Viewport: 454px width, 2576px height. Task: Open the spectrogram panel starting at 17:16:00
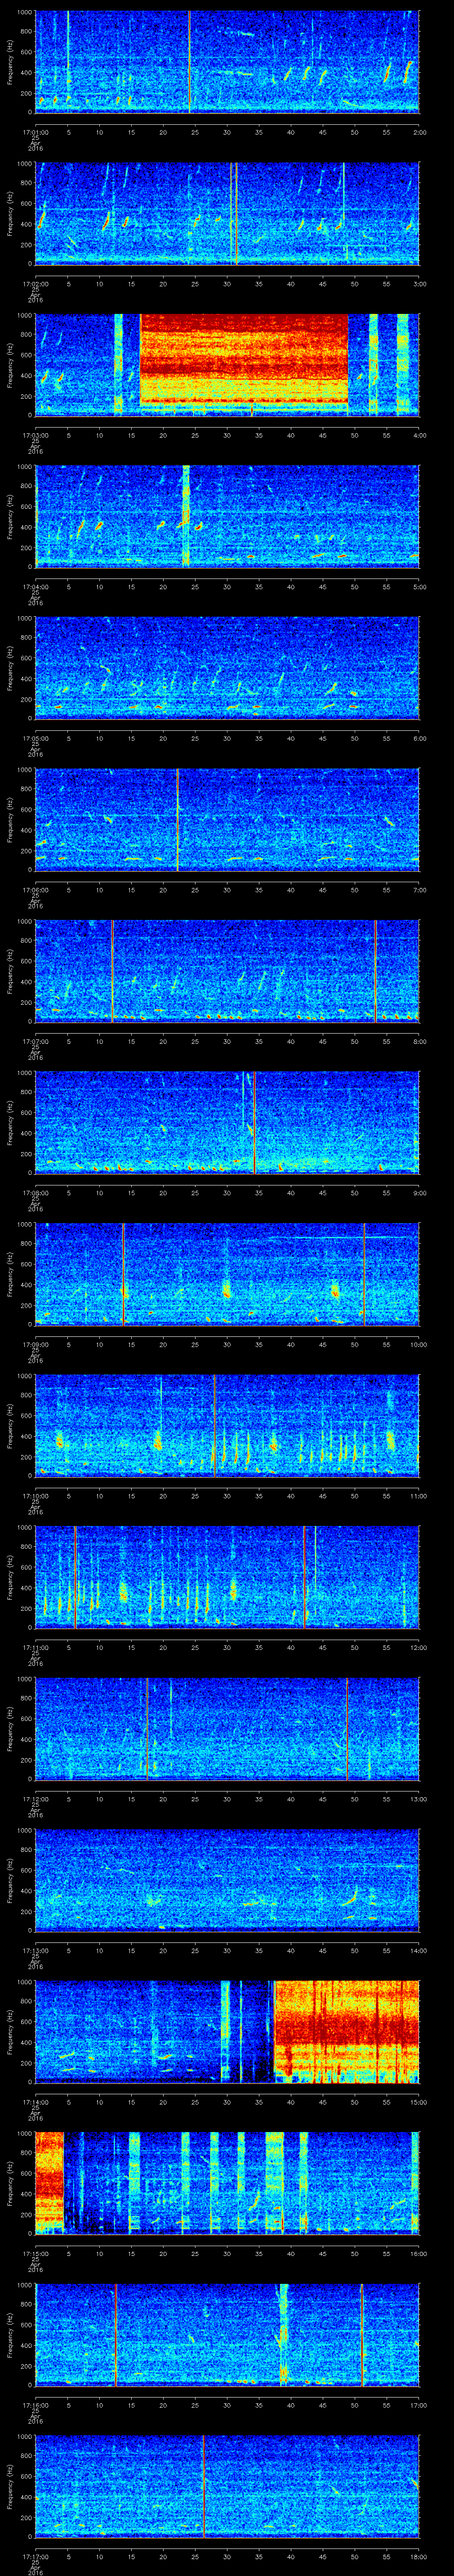pos(227,2334)
